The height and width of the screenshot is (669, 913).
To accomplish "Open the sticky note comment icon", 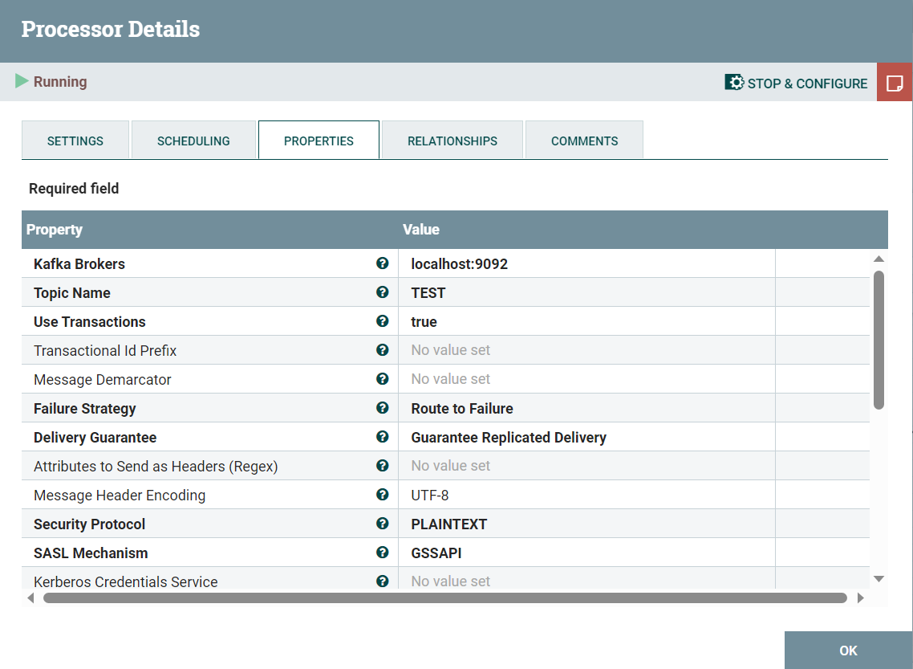I will (894, 82).
